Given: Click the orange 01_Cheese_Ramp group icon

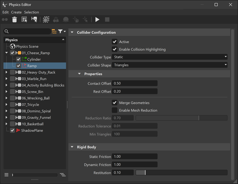Looking at the screenshot, I should tap(18, 53).
